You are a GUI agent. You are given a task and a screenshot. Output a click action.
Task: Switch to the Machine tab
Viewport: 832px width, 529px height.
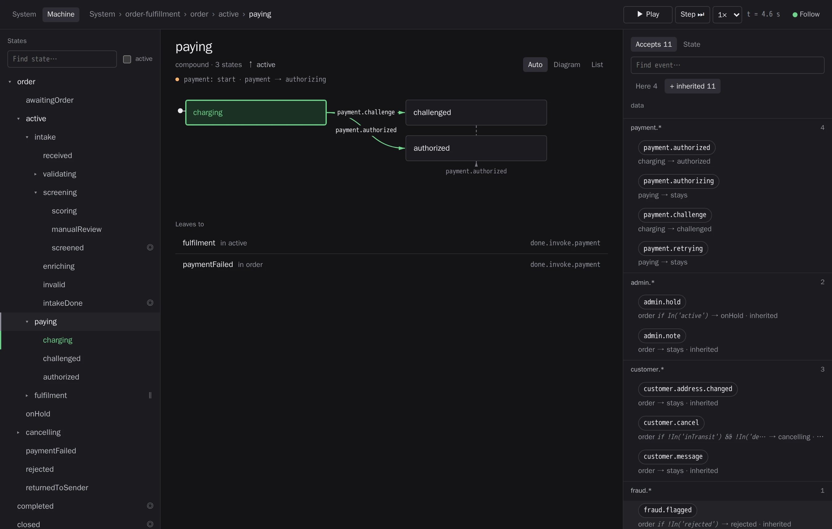(61, 14)
